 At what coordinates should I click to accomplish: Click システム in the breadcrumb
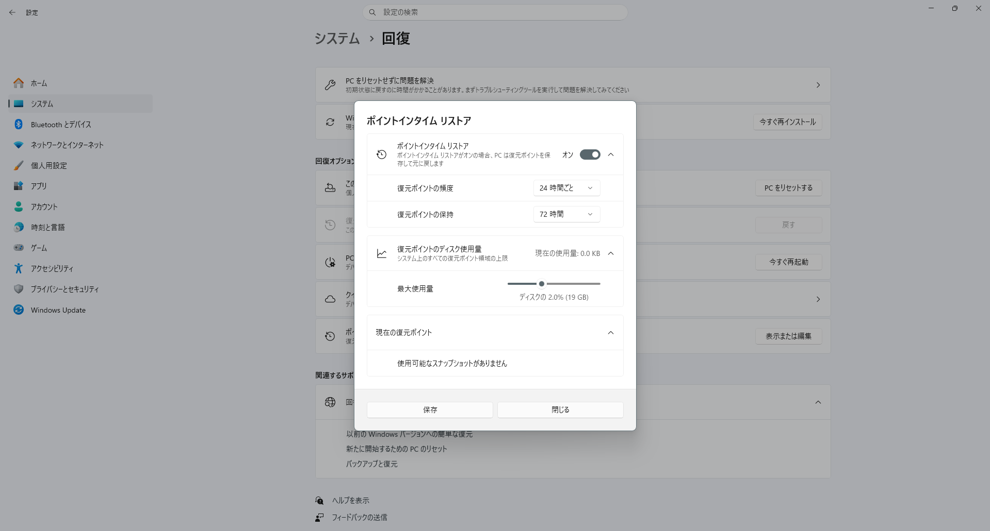click(337, 39)
